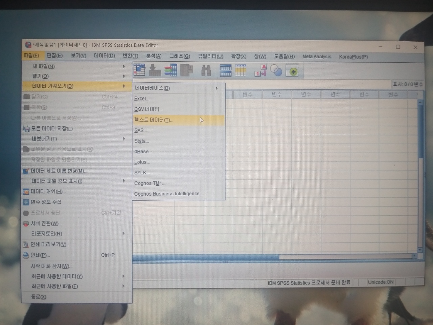This screenshot has height=325, width=433.
Task: Choose Cognos TM1... from the import submenu
Action: pos(179,183)
